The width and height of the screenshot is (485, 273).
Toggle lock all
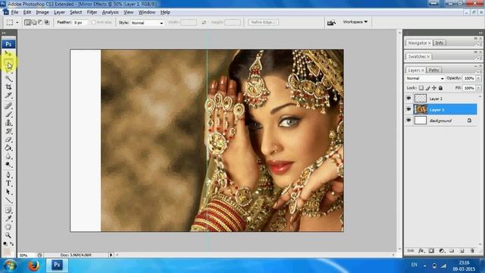click(440, 88)
